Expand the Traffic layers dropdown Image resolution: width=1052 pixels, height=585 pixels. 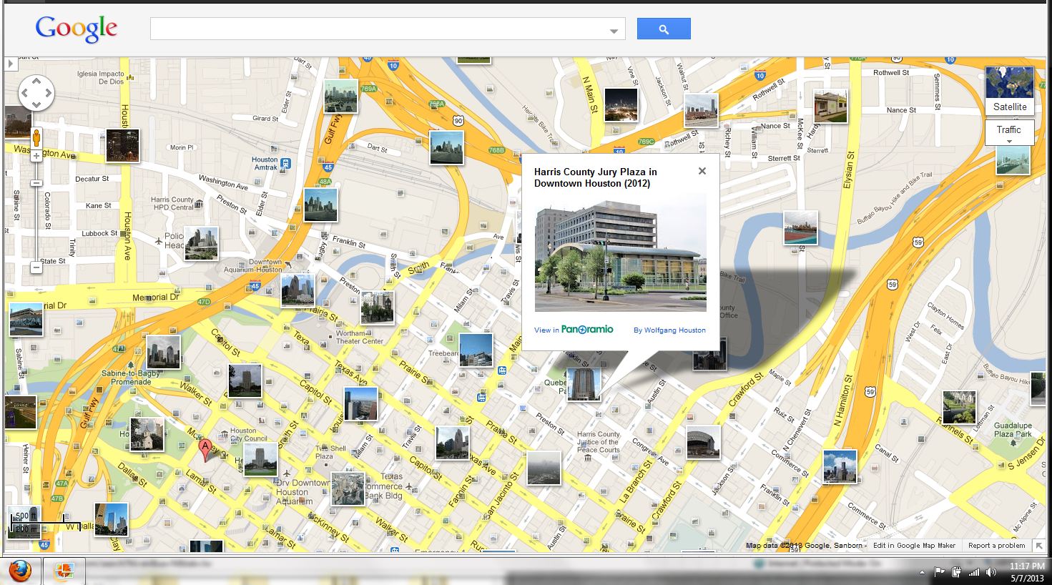coord(1008,133)
